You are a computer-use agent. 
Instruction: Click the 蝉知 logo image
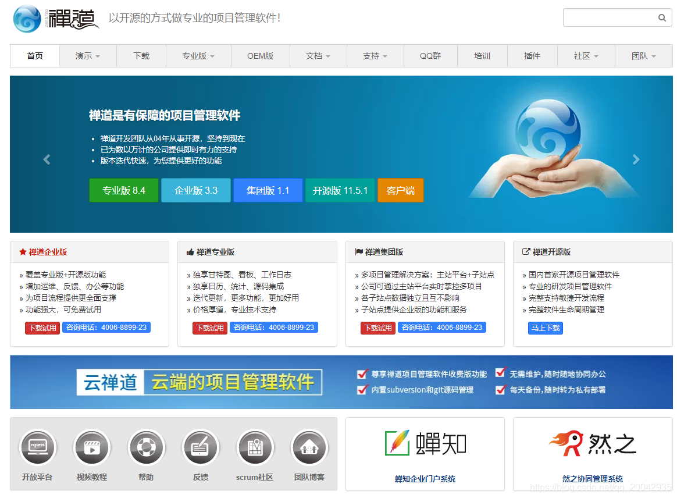(x=425, y=443)
